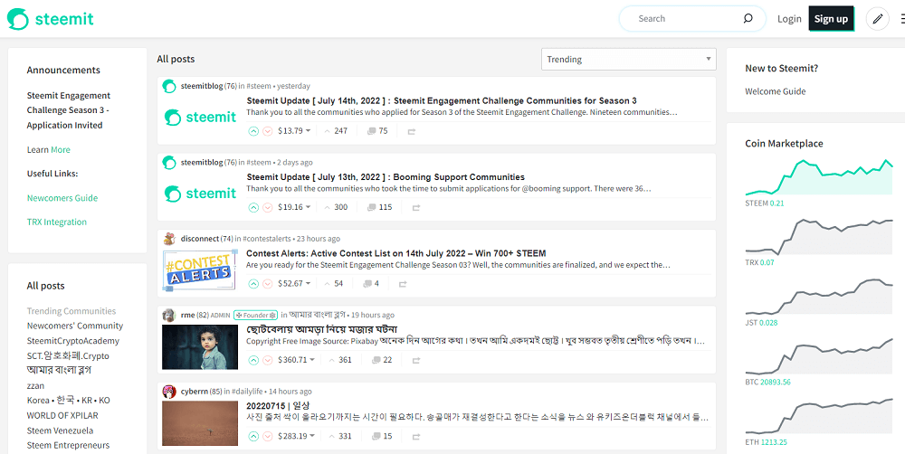Open the Contest Alerts post thumbnail
905x454 pixels.
coord(200,270)
